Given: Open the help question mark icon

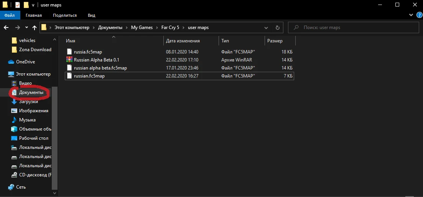Looking at the screenshot, I should coord(417,15).
